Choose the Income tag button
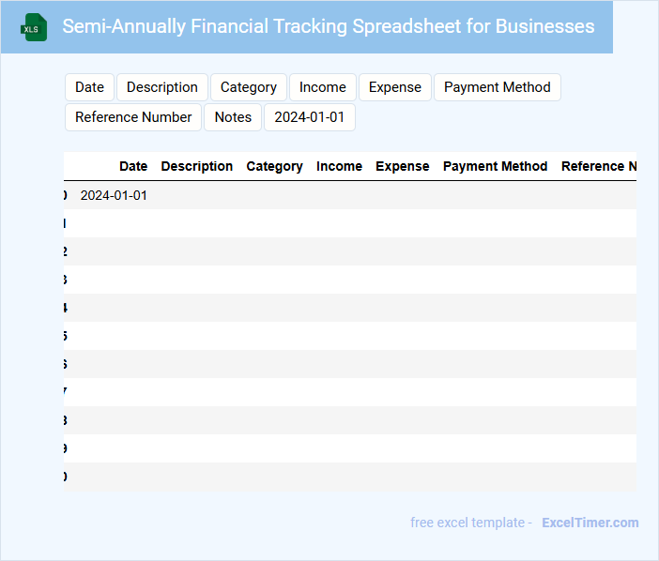The height and width of the screenshot is (561, 659). click(x=323, y=87)
